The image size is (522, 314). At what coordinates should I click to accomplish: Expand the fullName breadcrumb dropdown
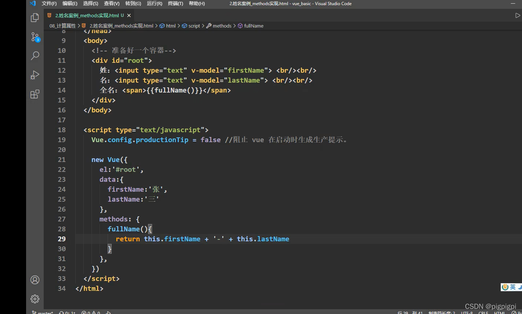(x=253, y=26)
